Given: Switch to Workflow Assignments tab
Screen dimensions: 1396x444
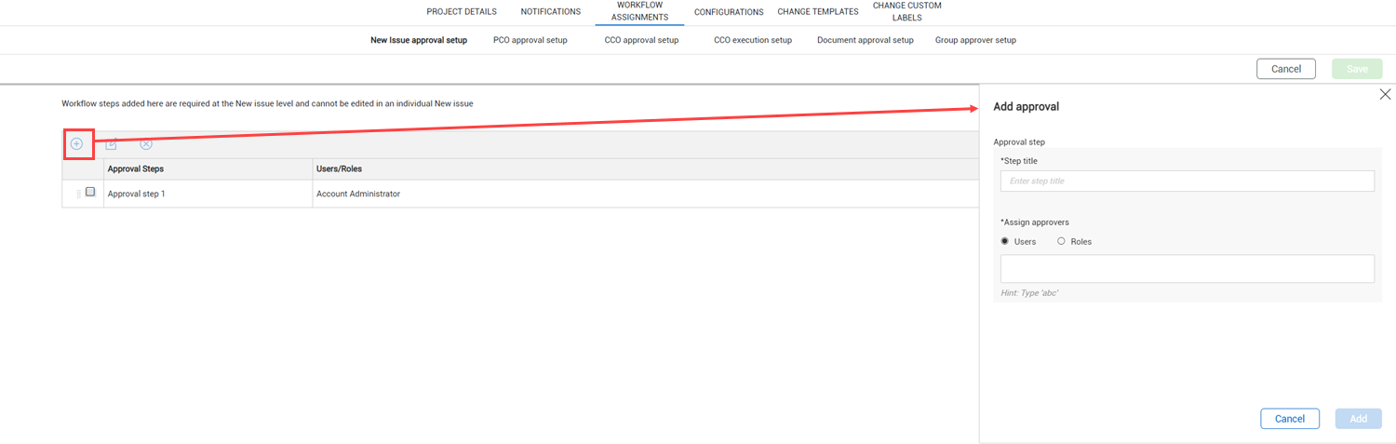Looking at the screenshot, I should (x=639, y=11).
